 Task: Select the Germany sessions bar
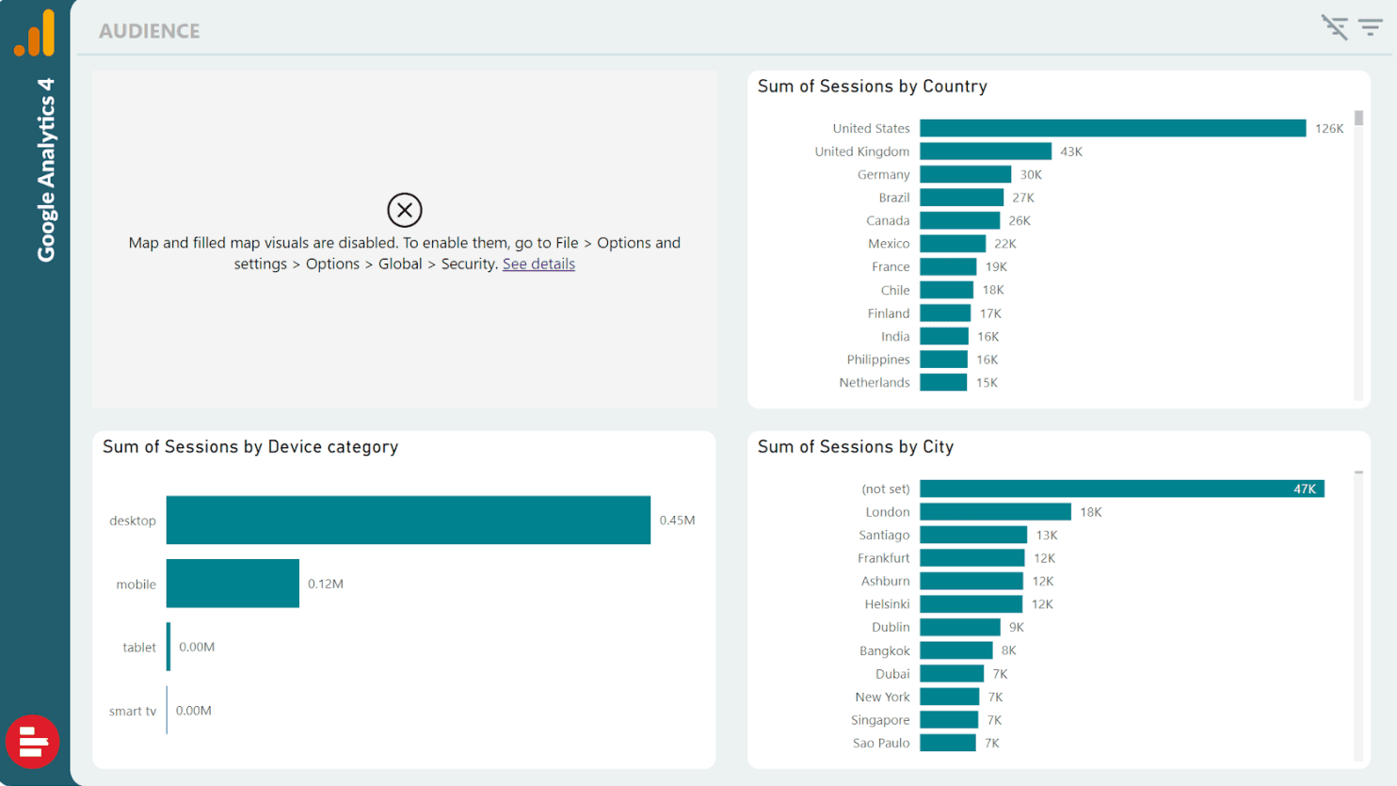click(x=965, y=175)
